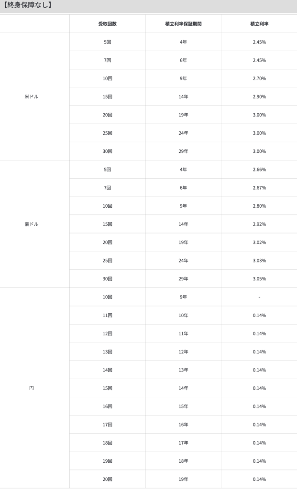Viewport: 297px width, 489px height.
Task: Click the 12年 guarantee period cell
Action: click(183, 352)
